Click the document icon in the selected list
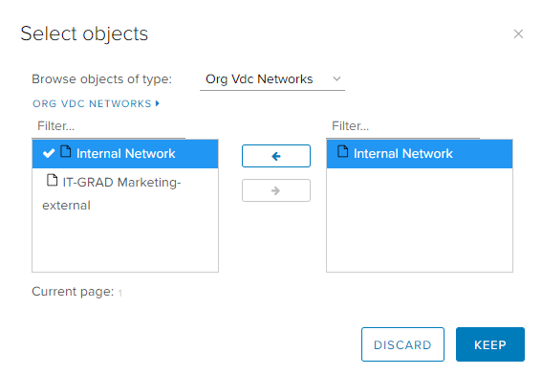This screenshot has width=542, height=375. click(342, 151)
